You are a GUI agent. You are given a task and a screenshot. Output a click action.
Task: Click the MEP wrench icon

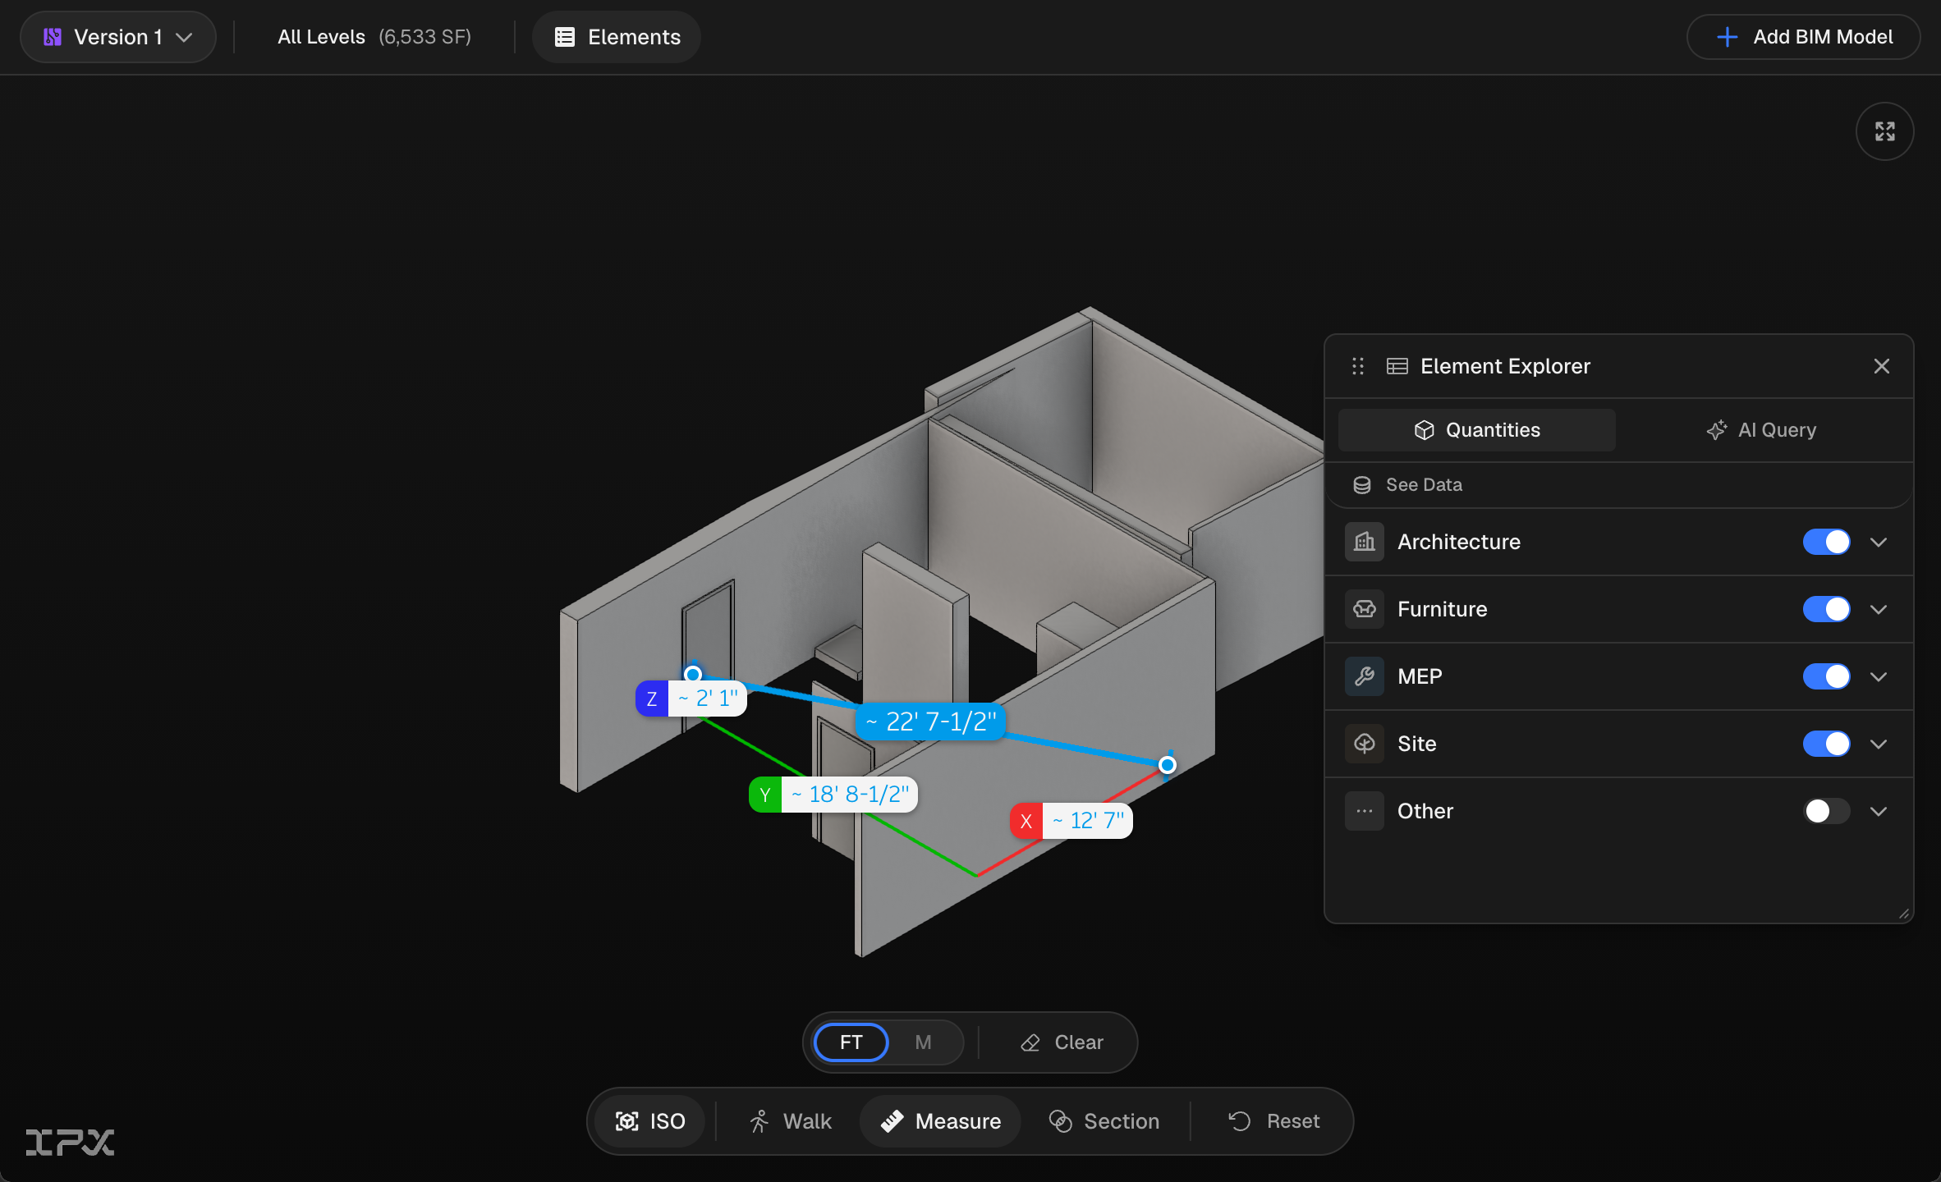(1365, 676)
